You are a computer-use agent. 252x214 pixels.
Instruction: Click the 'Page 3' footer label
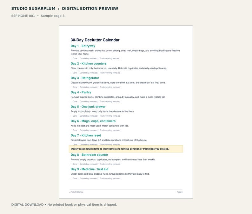click(x=180, y=192)
